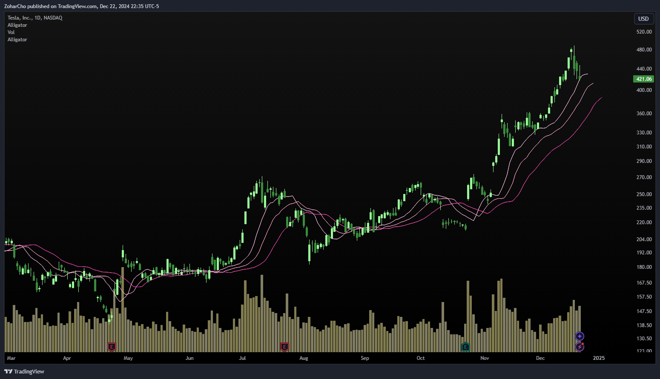This screenshot has height=379, width=660.
Task: Click the red earnings E marker near May
Action: (x=112, y=347)
